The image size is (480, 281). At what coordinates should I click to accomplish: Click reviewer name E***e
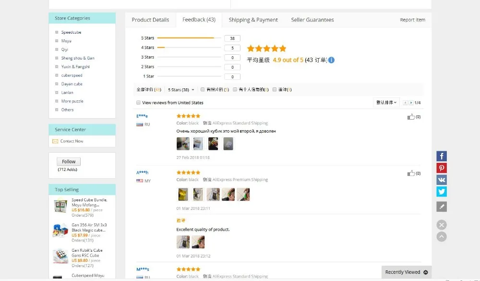click(x=142, y=116)
